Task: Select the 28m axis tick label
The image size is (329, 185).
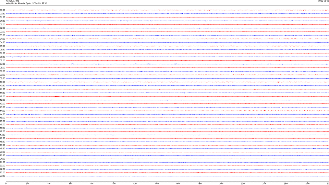Action: 307,184
